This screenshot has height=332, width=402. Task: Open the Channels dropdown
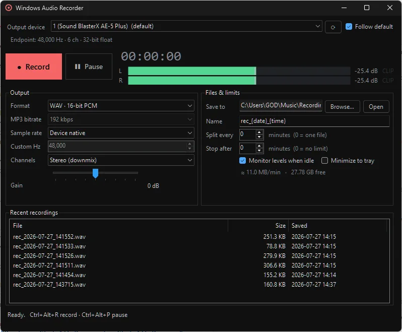click(121, 160)
